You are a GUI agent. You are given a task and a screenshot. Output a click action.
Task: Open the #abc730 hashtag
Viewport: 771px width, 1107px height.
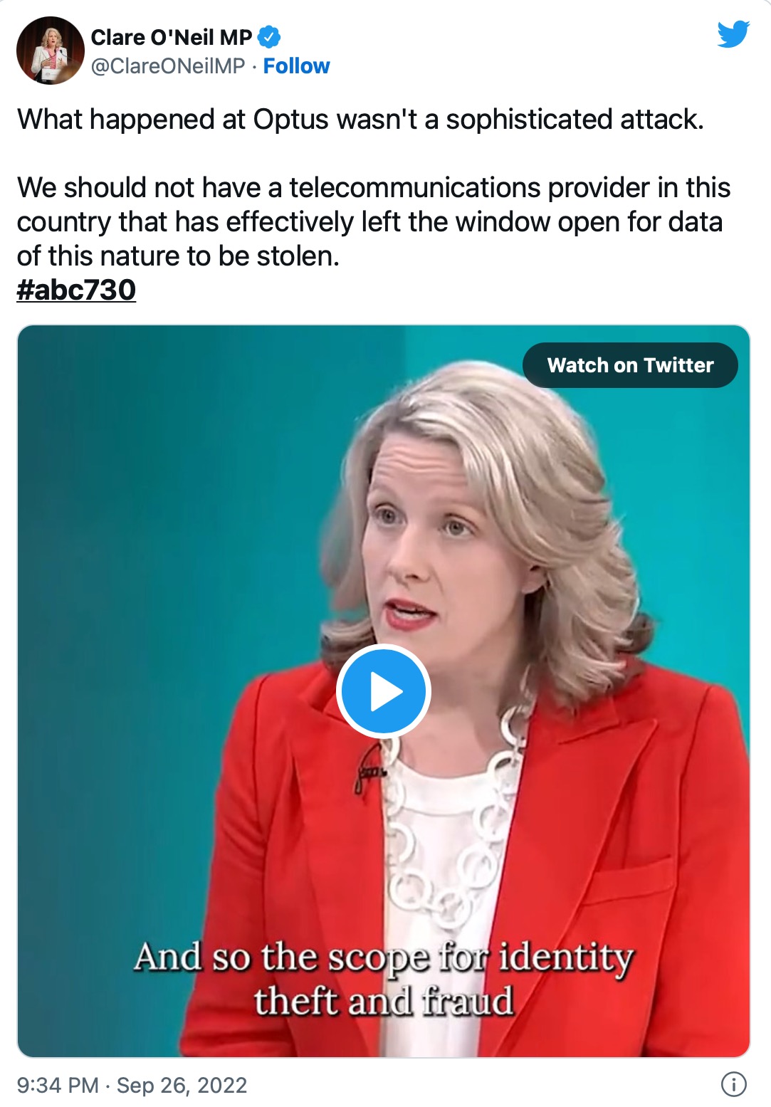[76, 290]
